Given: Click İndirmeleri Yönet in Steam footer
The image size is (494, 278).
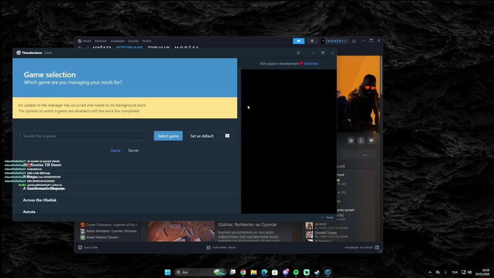Looking at the screenshot, I should click(x=221, y=247).
